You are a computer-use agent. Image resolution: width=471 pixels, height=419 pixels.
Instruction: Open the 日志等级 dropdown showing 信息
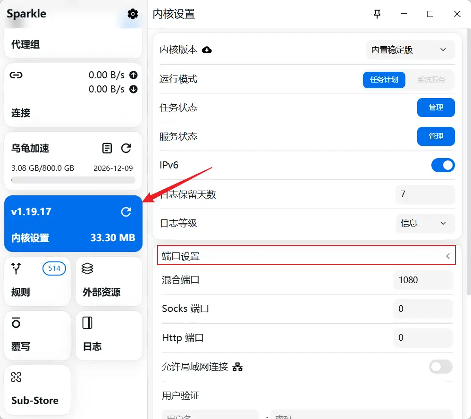click(x=425, y=223)
